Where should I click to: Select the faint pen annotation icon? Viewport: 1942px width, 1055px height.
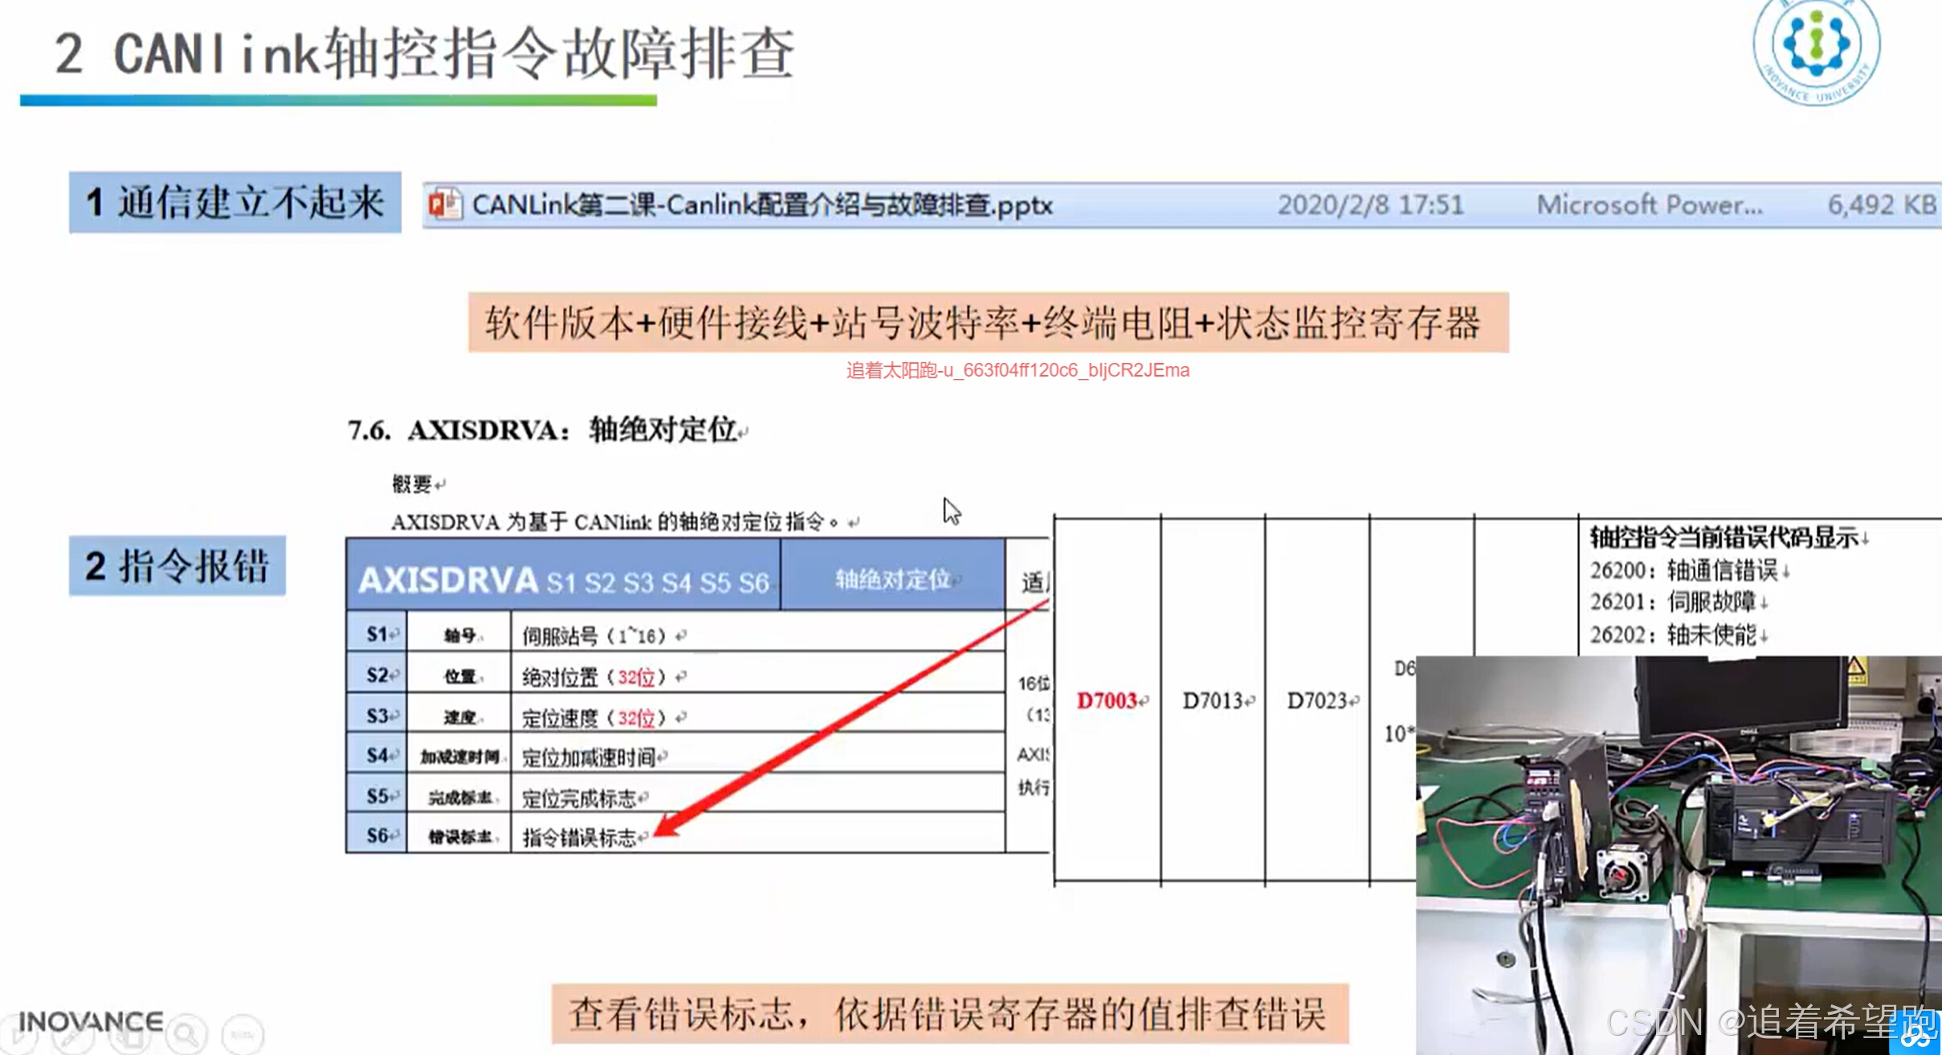pyautogui.click(x=72, y=1036)
